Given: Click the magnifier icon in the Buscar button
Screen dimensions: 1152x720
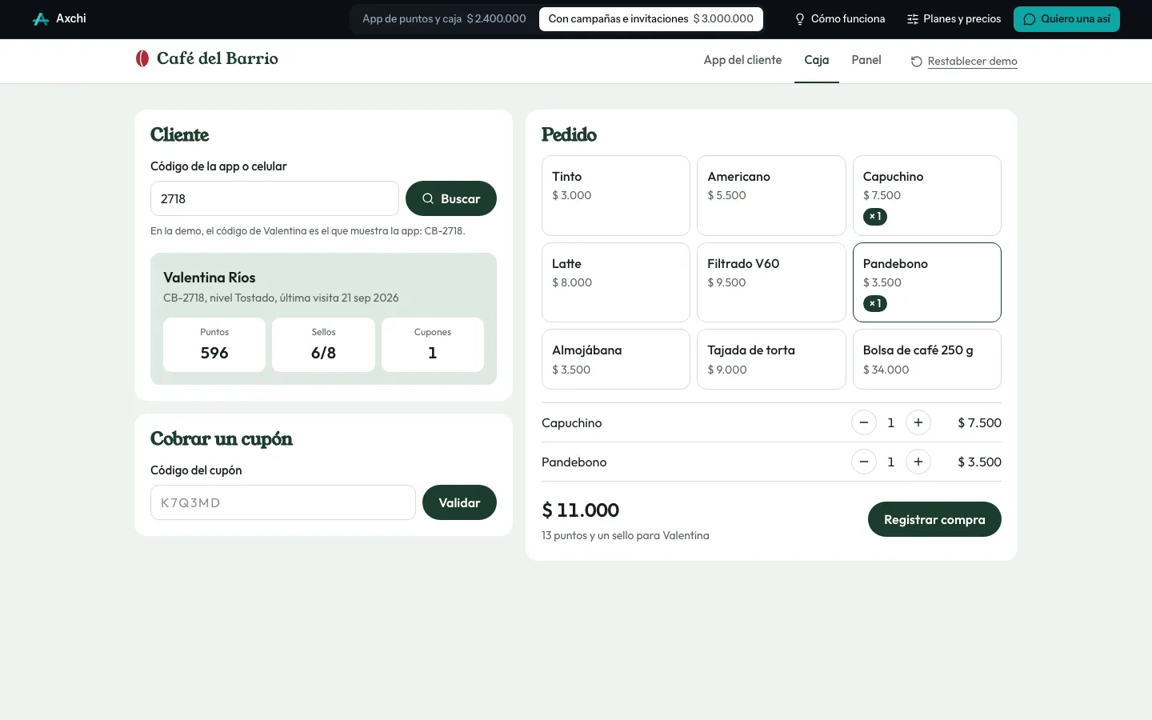Looking at the screenshot, I should (x=428, y=198).
